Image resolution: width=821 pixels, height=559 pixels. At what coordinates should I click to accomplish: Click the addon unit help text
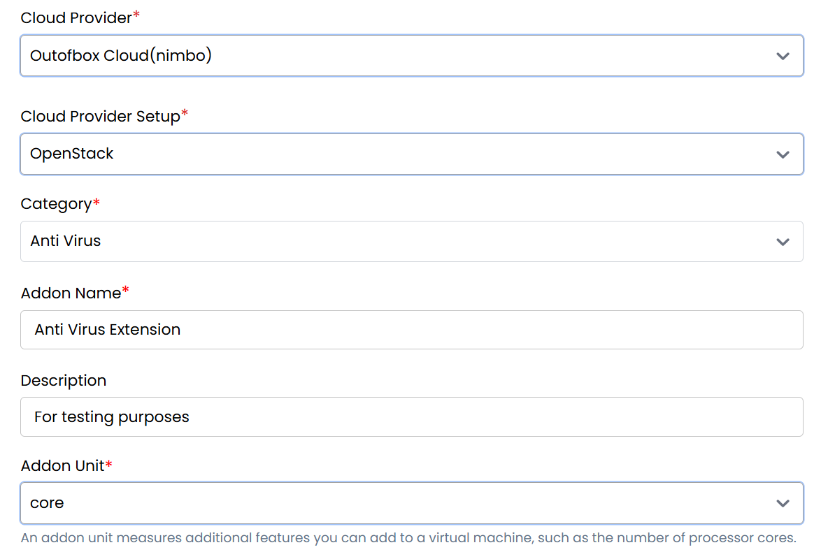point(408,538)
